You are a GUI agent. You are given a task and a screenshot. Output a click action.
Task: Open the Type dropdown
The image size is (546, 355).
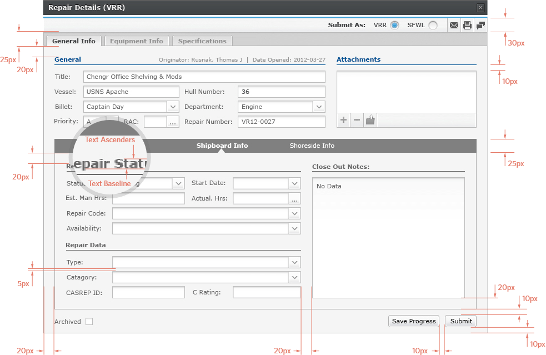pos(294,262)
